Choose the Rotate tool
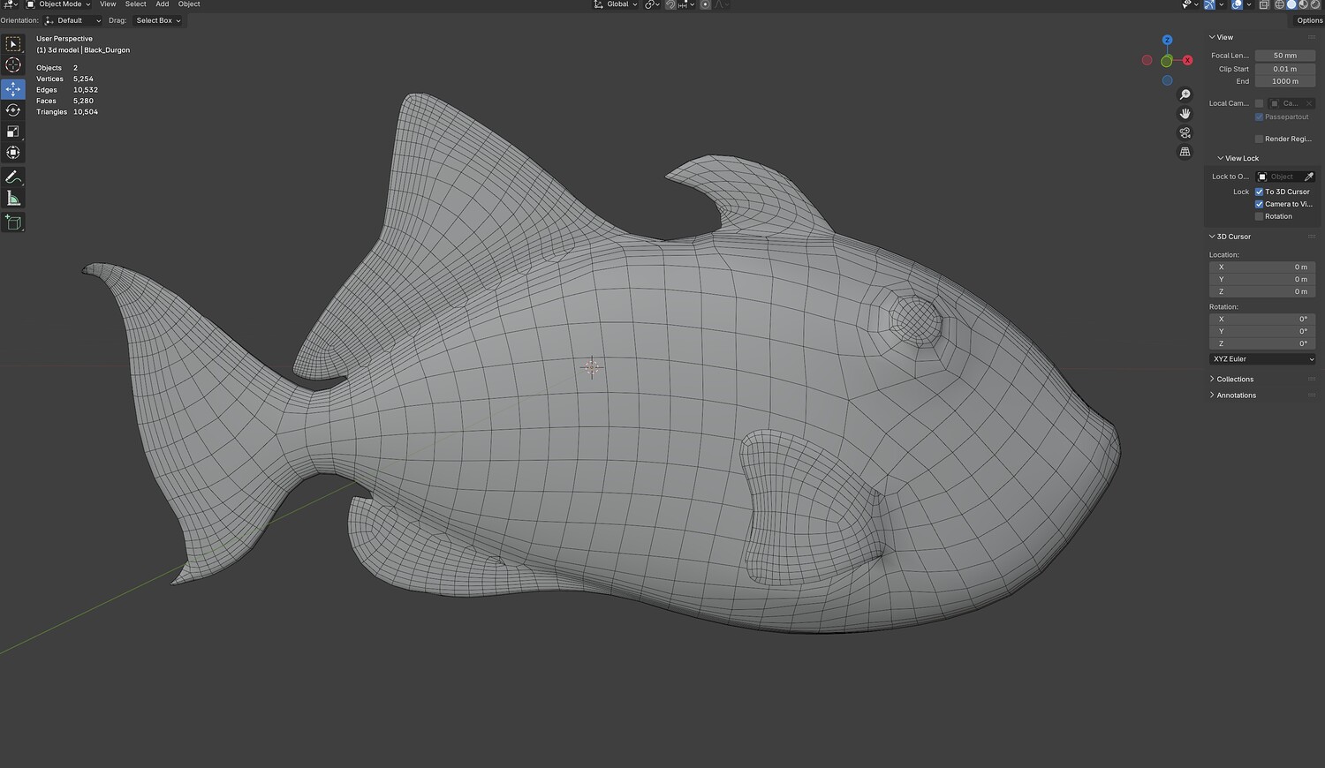This screenshot has height=768, width=1325. tap(13, 110)
